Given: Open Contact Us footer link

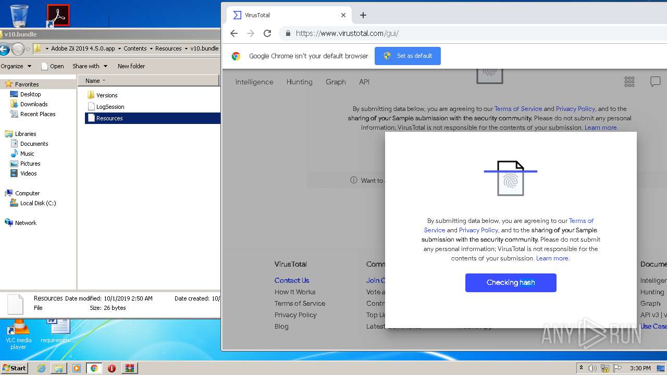Looking at the screenshot, I should [292, 280].
